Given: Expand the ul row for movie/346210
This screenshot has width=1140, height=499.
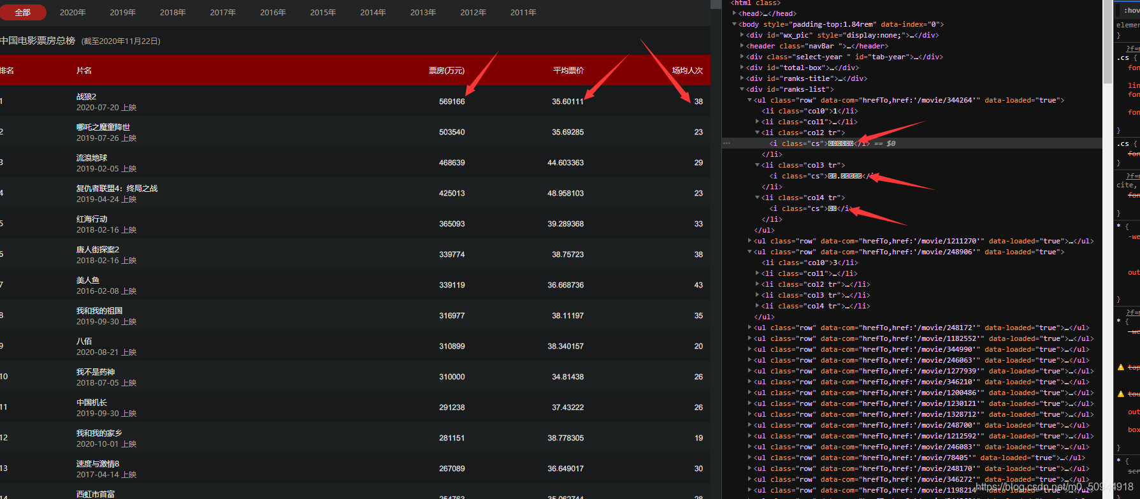Looking at the screenshot, I should [750, 382].
